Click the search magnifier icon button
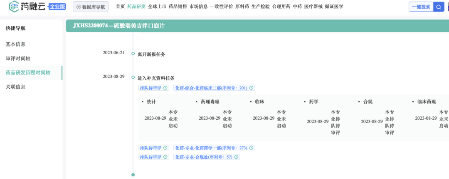The height and width of the screenshot is (179, 449). 439,7
